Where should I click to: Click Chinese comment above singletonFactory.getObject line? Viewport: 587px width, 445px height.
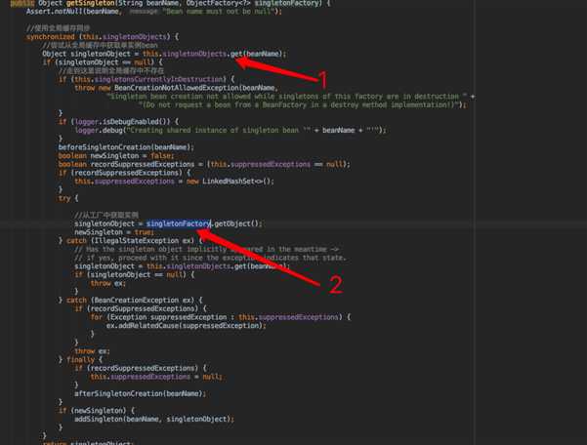coord(106,215)
